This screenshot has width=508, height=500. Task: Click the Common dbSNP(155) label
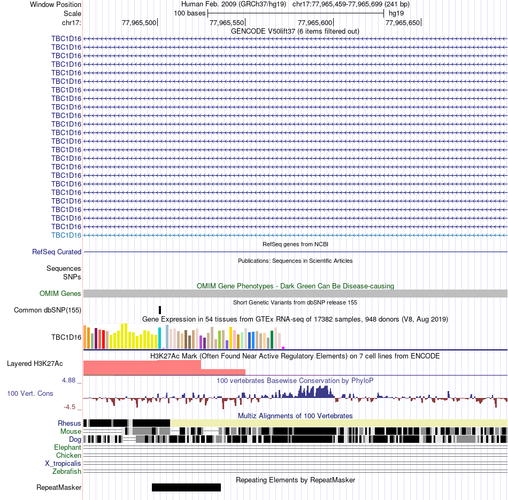point(47,310)
